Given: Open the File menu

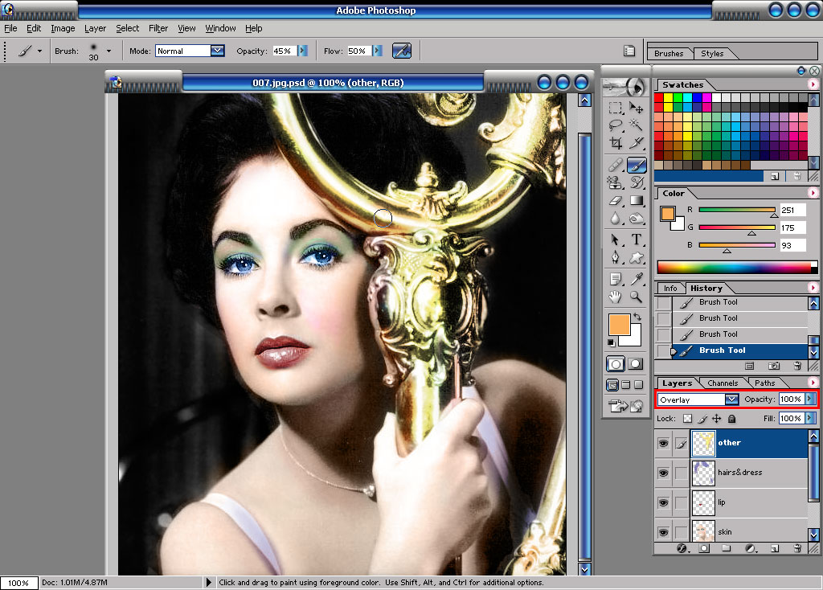Looking at the screenshot, I should click(10, 28).
